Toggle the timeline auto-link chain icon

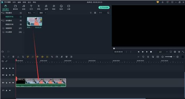6,61
